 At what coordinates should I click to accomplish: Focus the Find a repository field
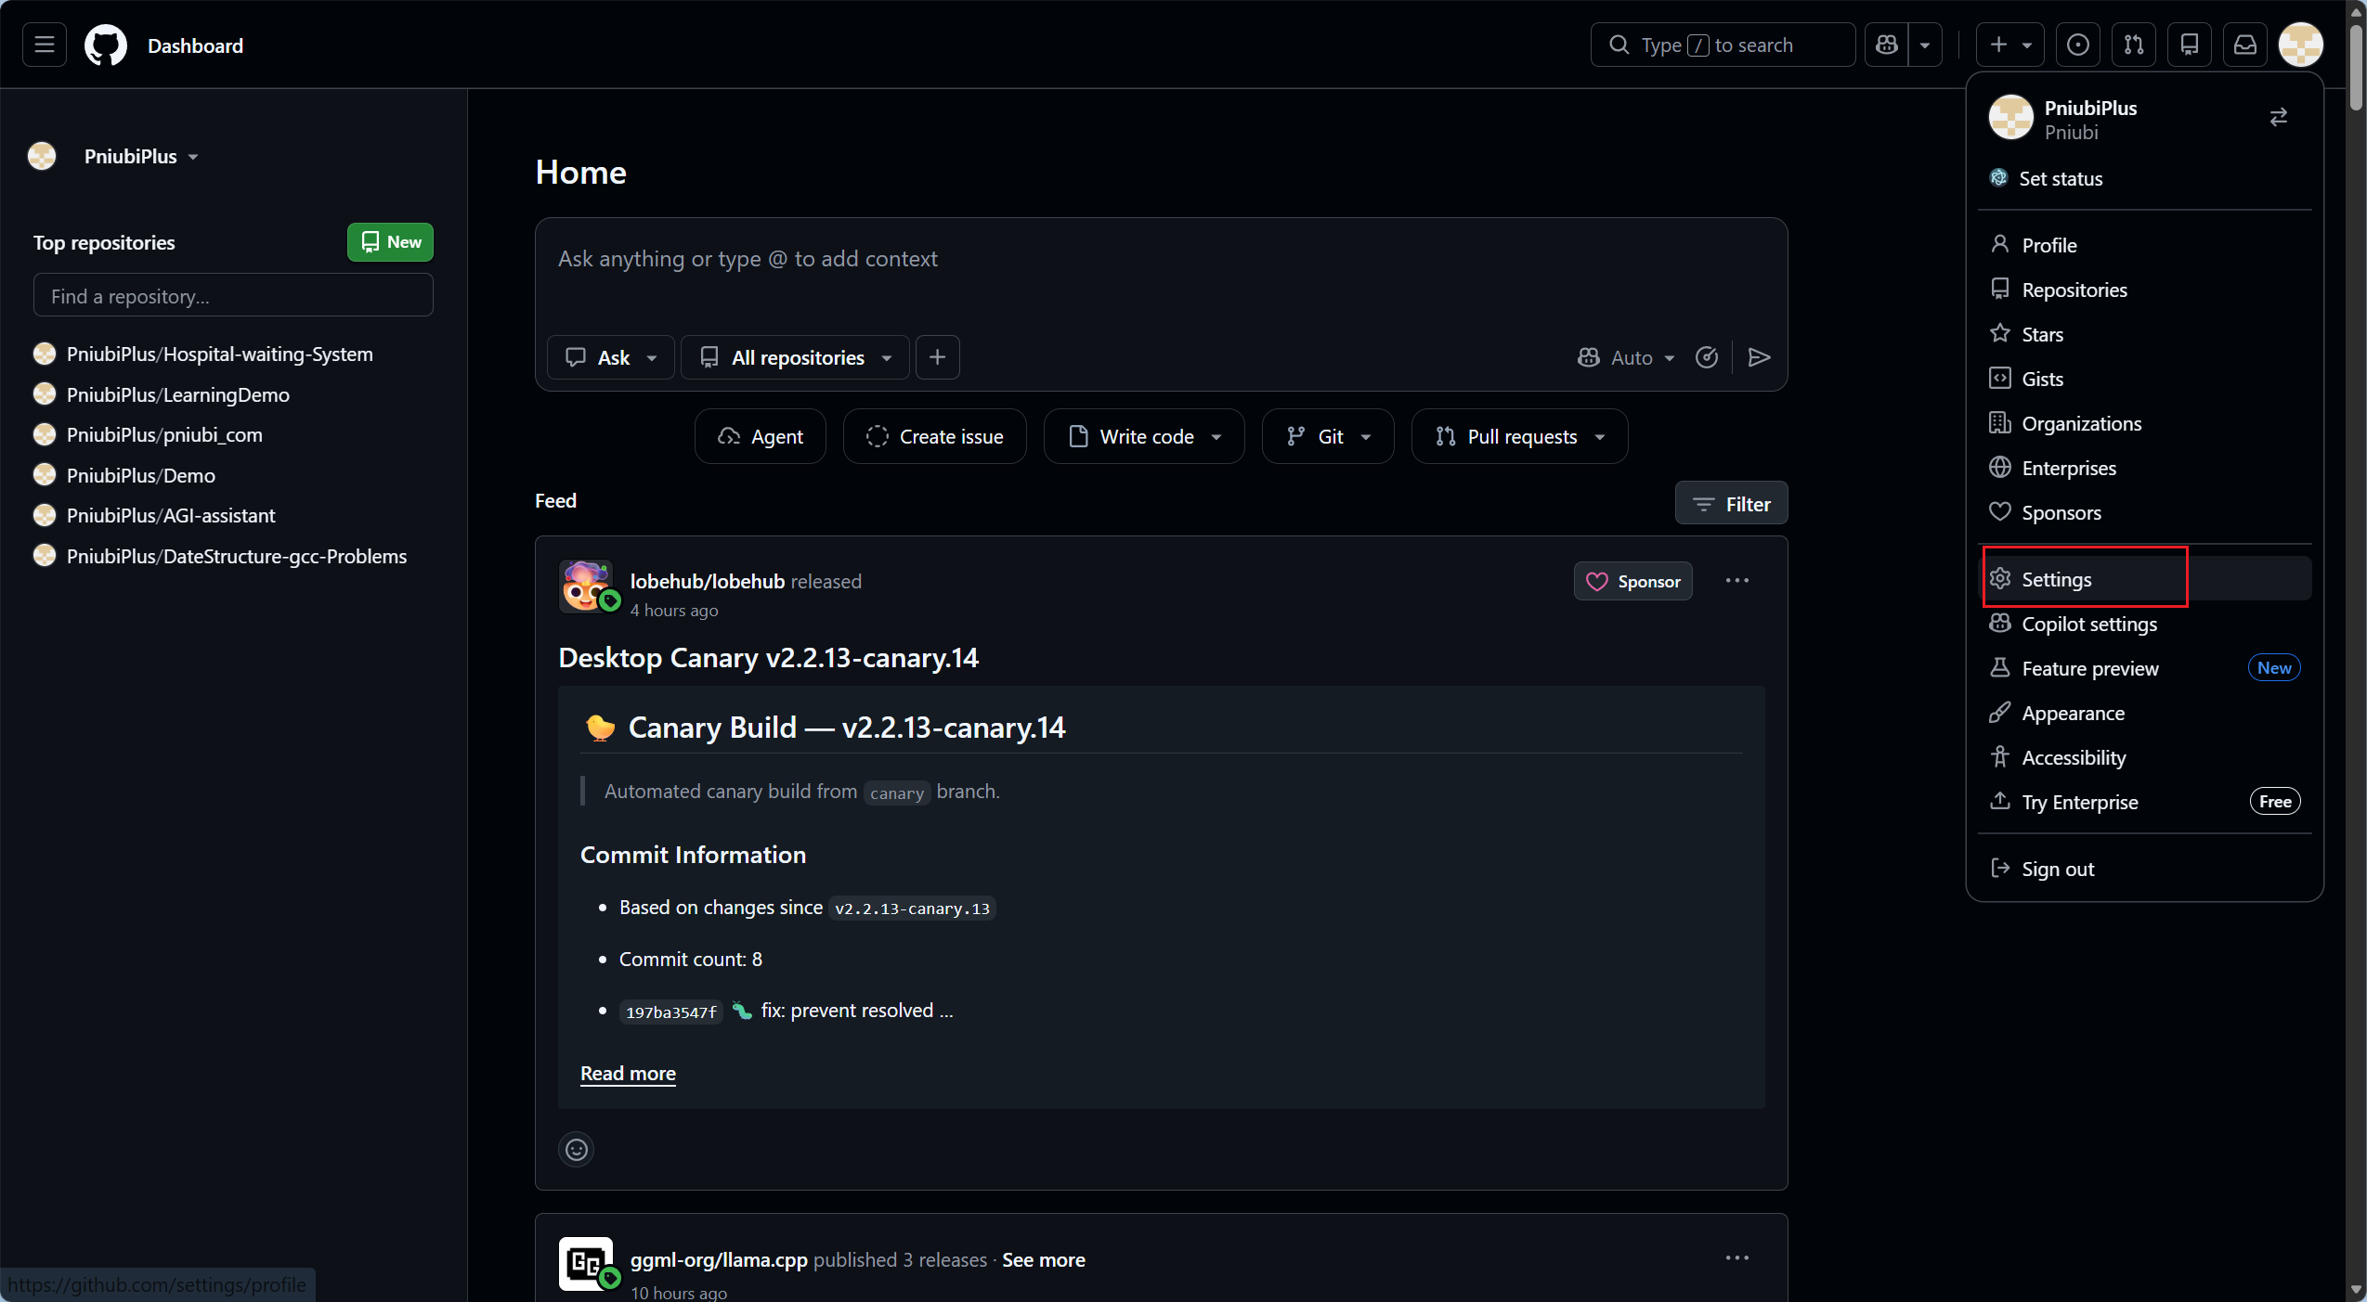tap(233, 295)
